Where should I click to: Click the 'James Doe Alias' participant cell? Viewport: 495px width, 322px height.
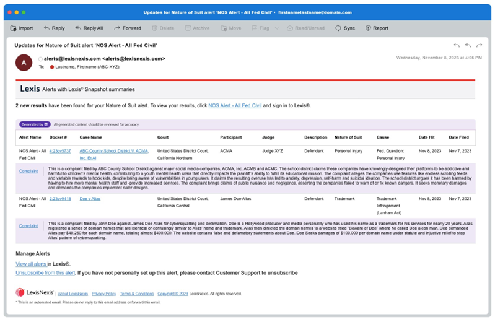(235, 199)
